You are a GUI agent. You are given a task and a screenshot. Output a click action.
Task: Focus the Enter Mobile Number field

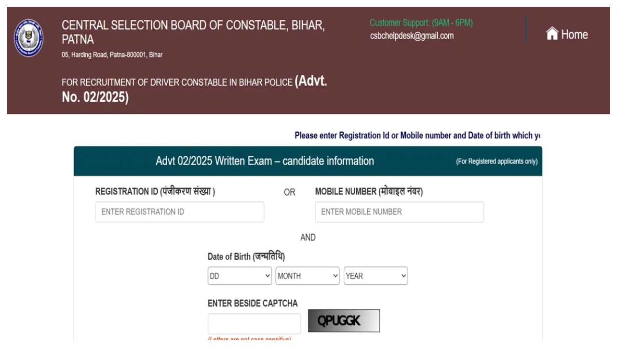click(399, 212)
